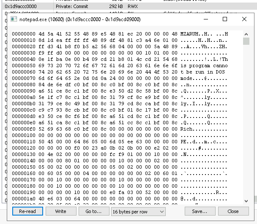
Task: Minimize the memory editor window
Action: [x=205, y=19]
